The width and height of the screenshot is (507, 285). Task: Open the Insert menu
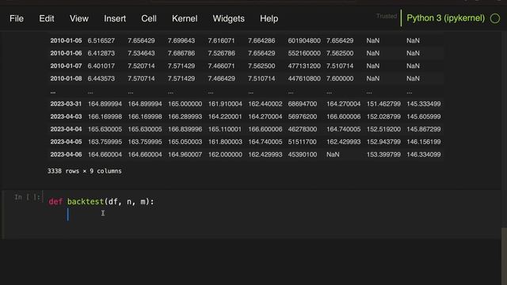click(x=115, y=19)
